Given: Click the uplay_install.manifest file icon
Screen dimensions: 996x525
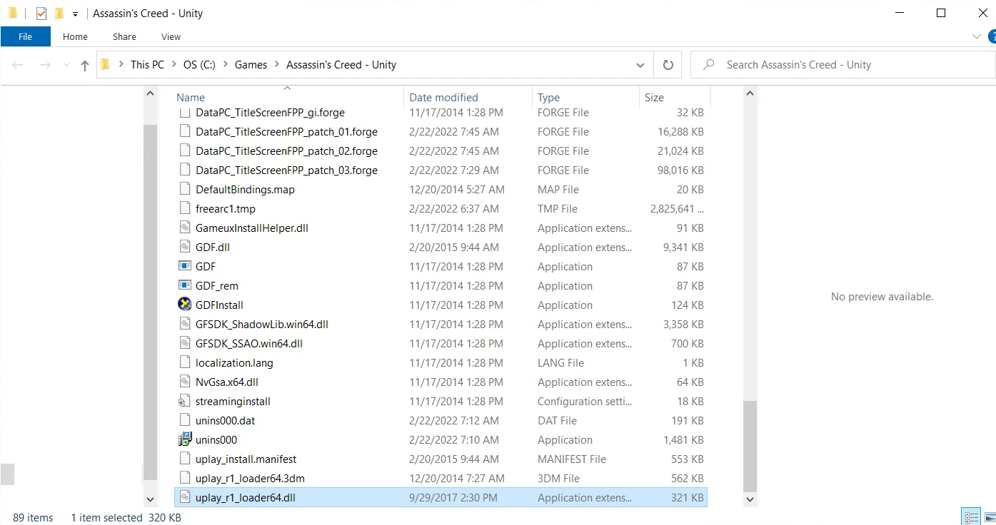Looking at the screenshot, I should pyautogui.click(x=184, y=459).
